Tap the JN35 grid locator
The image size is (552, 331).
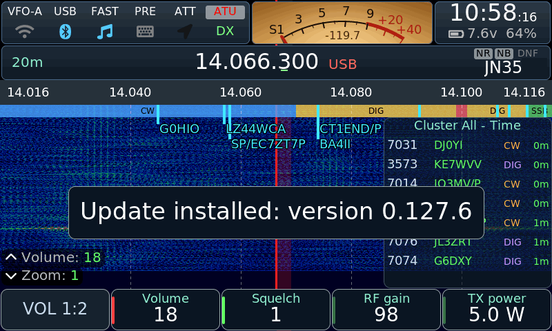(x=503, y=67)
